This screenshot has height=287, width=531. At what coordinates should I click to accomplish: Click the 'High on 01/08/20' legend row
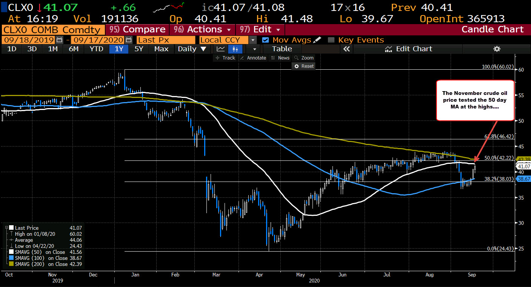pyautogui.click(x=48, y=234)
